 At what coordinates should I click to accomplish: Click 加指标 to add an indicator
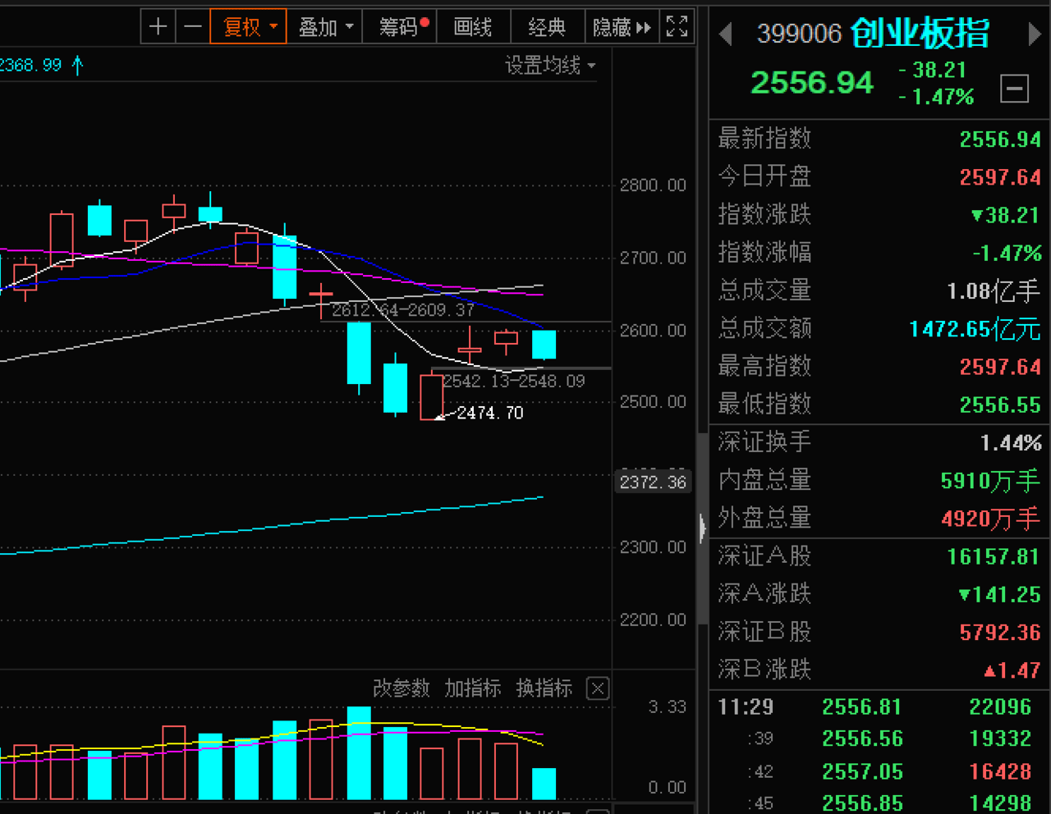(x=473, y=688)
